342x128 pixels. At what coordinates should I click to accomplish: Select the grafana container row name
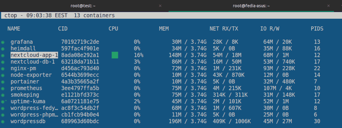(x=22, y=42)
